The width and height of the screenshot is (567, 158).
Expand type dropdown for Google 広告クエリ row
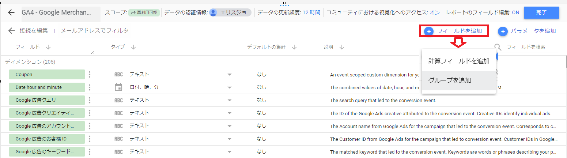230,100
